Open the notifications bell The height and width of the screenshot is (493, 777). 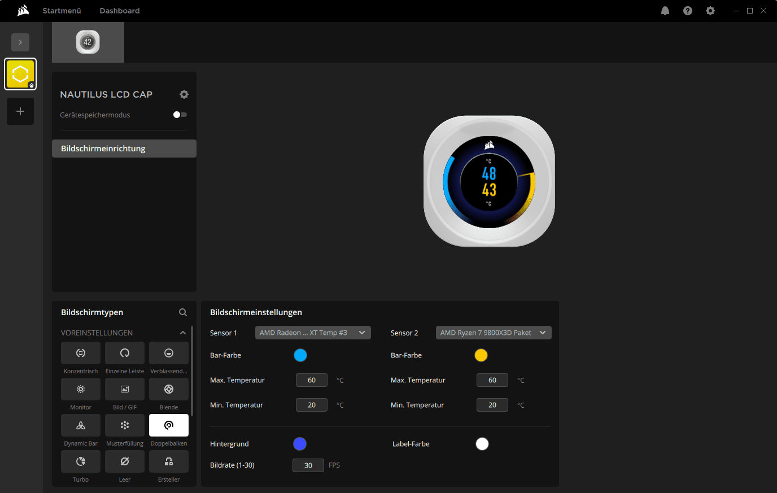coord(665,11)
